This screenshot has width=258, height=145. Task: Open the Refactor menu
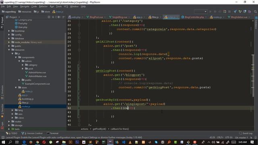click(43, 6)
